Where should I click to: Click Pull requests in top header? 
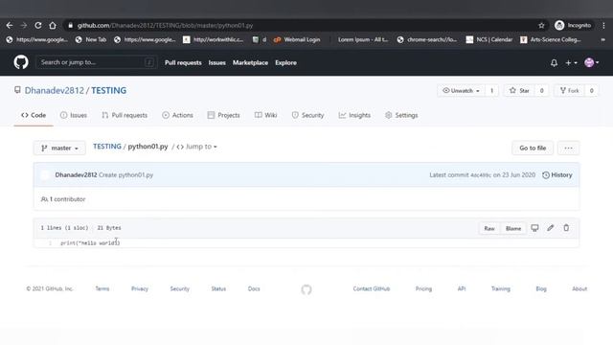click(183, 62)
